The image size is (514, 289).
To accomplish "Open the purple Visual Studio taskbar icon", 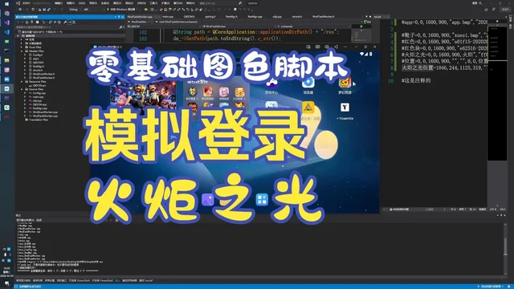I will click(7, 23).
